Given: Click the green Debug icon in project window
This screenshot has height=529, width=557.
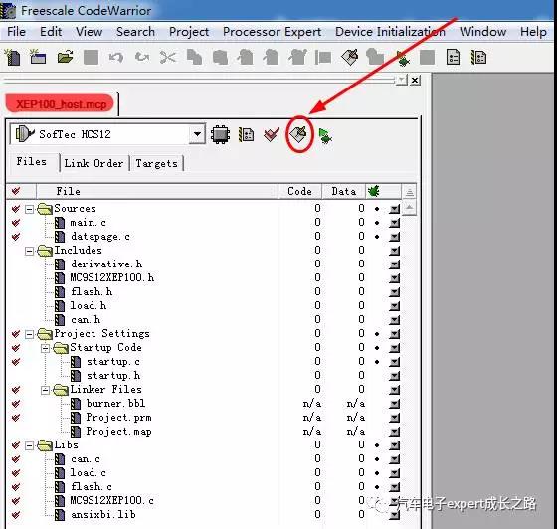Looking at the screenshot, I should [325, 135].
